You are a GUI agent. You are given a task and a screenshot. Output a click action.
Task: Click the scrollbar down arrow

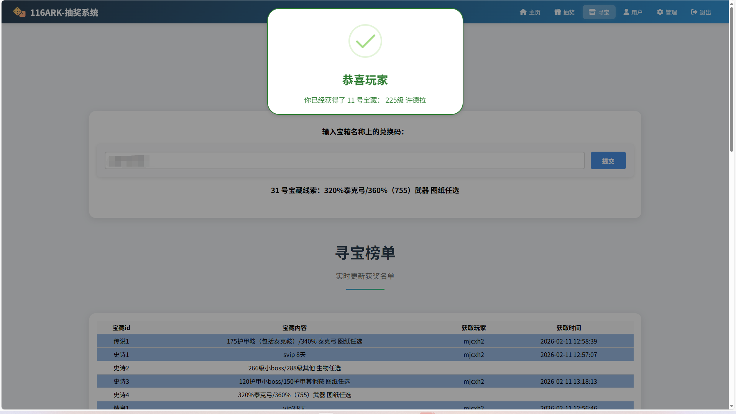731,406
